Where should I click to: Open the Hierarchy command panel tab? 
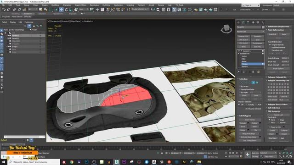(248, 22)
